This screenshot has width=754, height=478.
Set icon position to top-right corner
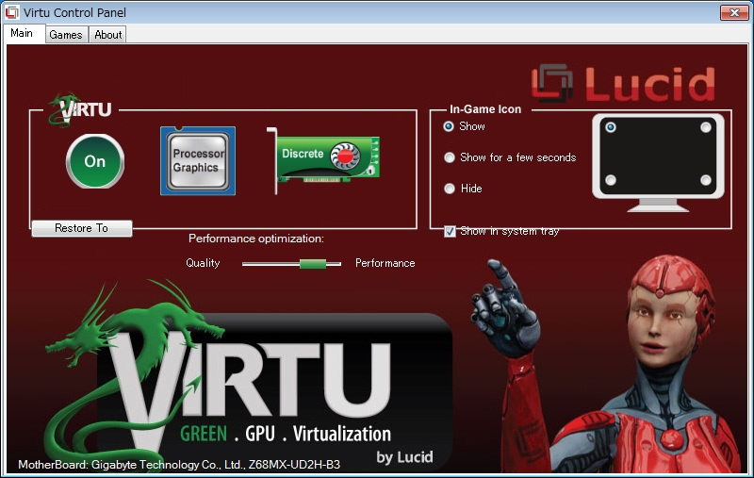(705, 127)
